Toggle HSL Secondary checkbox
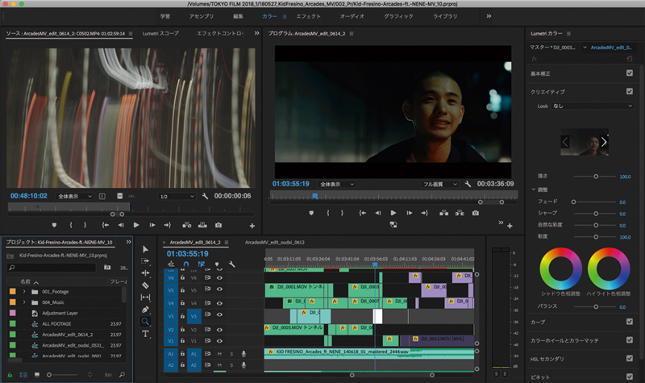 pos(630,358)
